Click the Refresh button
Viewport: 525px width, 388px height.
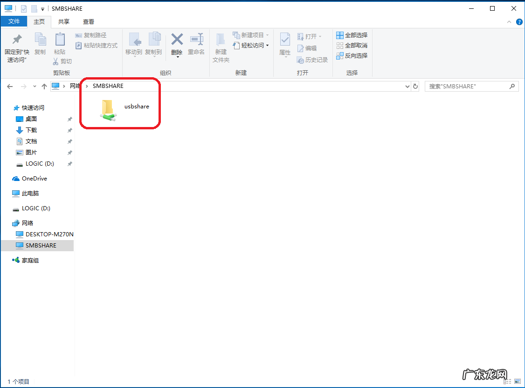tap(415, 86)
